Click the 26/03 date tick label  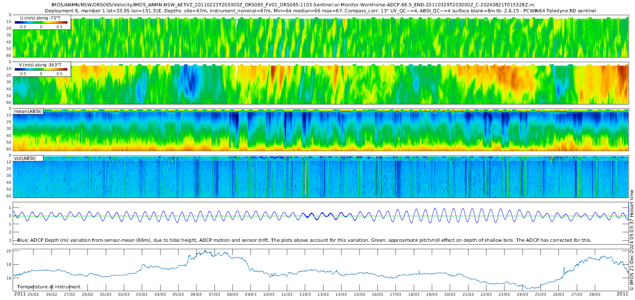tap(558, 294)
